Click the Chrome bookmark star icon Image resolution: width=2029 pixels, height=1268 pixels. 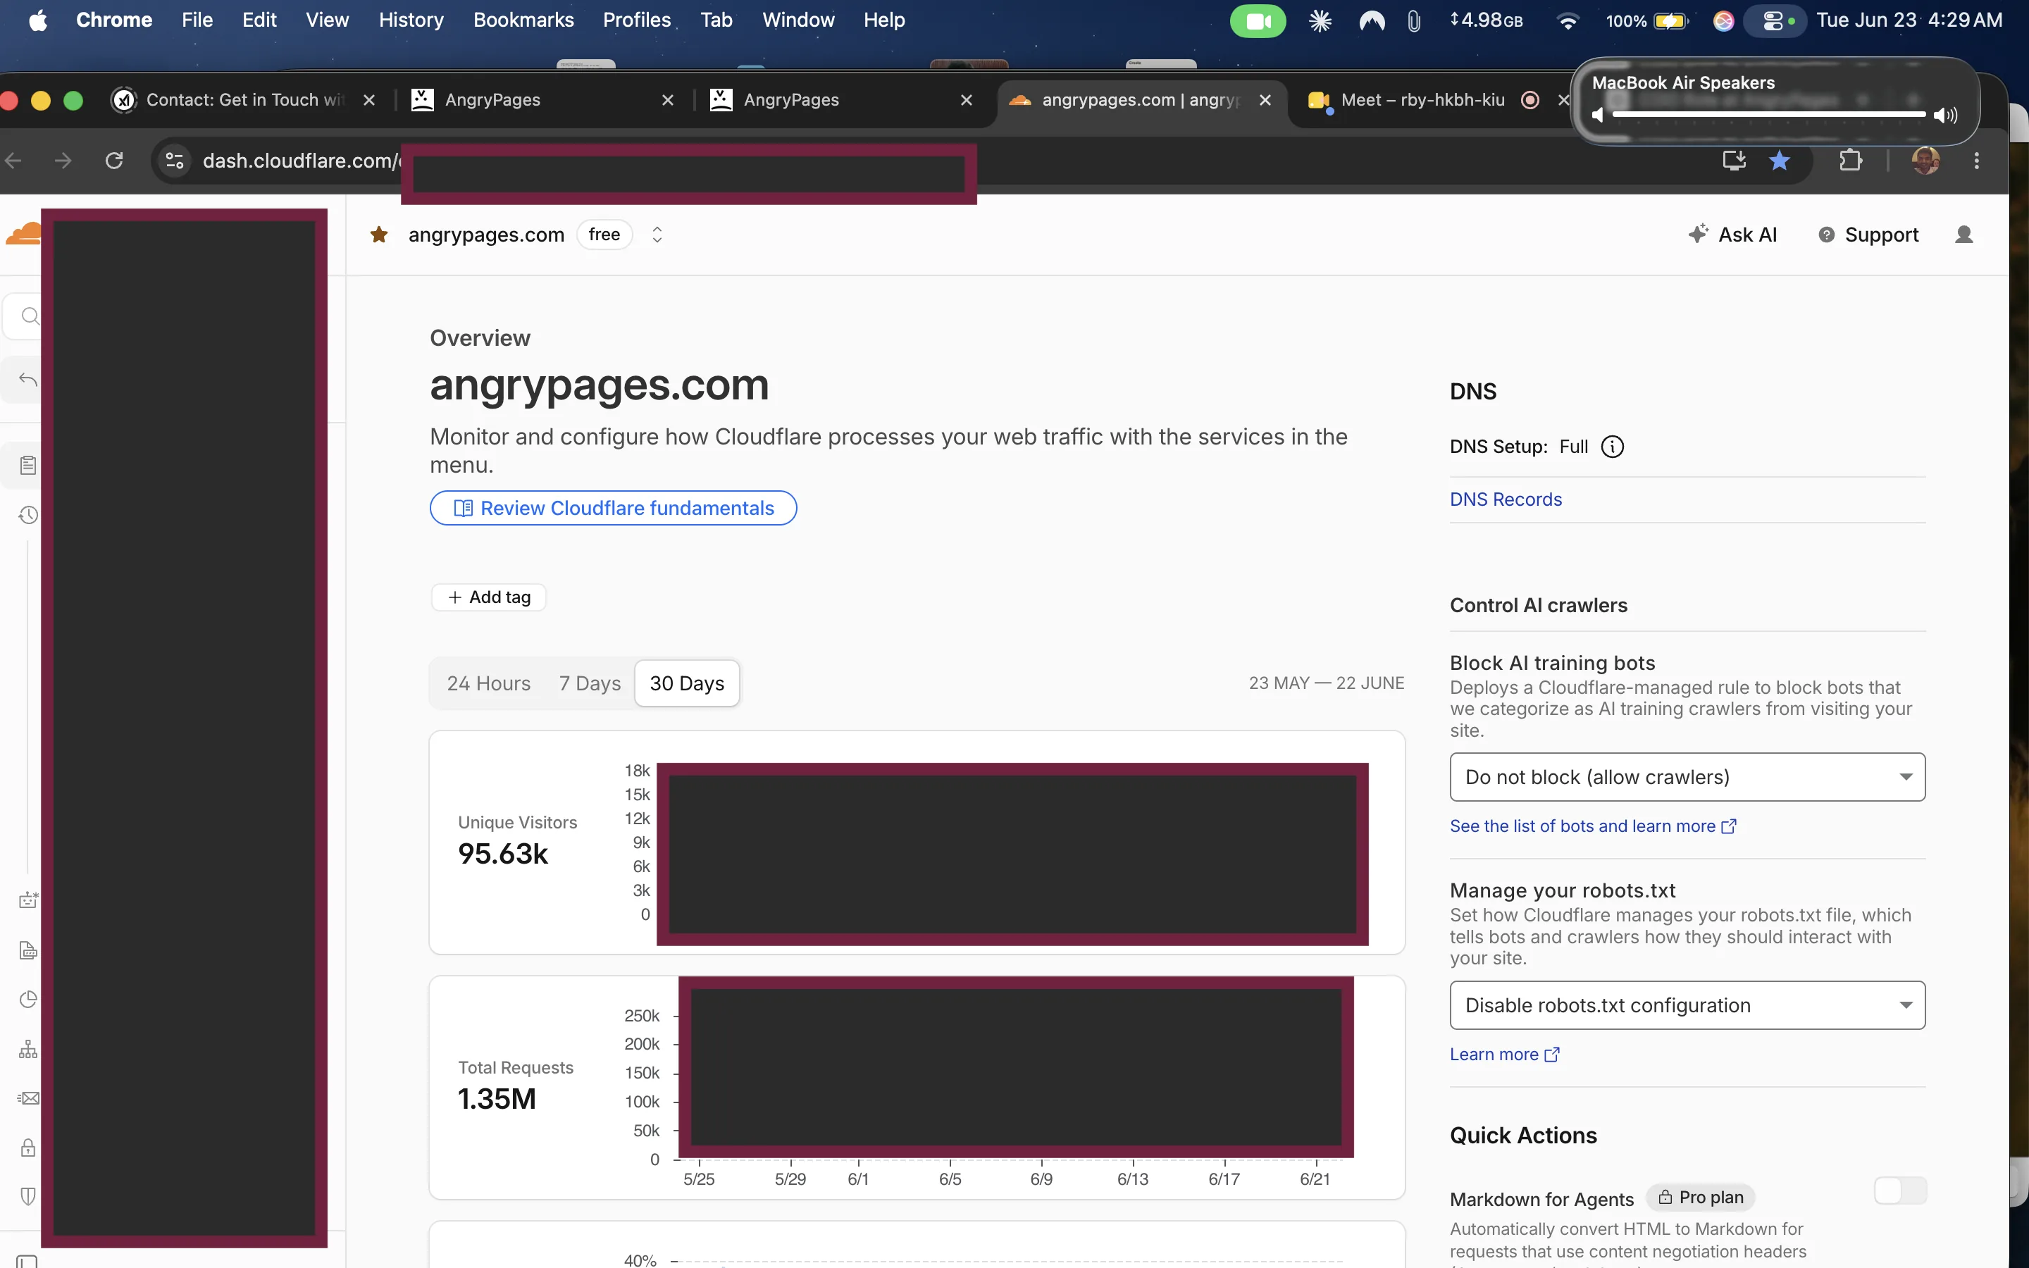coord(1779,160)
